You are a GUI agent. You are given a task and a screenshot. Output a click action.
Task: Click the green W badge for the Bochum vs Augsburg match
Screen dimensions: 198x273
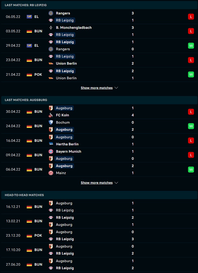coord(191,126)
